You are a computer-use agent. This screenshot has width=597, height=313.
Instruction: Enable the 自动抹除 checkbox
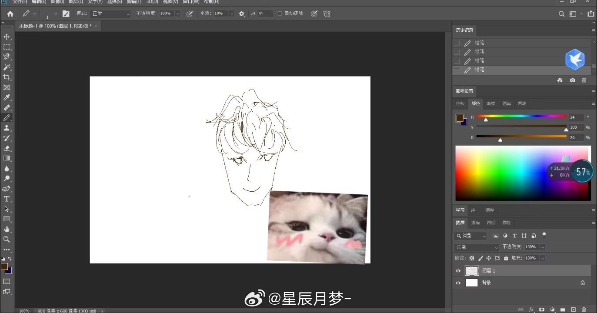click(280, 13)
